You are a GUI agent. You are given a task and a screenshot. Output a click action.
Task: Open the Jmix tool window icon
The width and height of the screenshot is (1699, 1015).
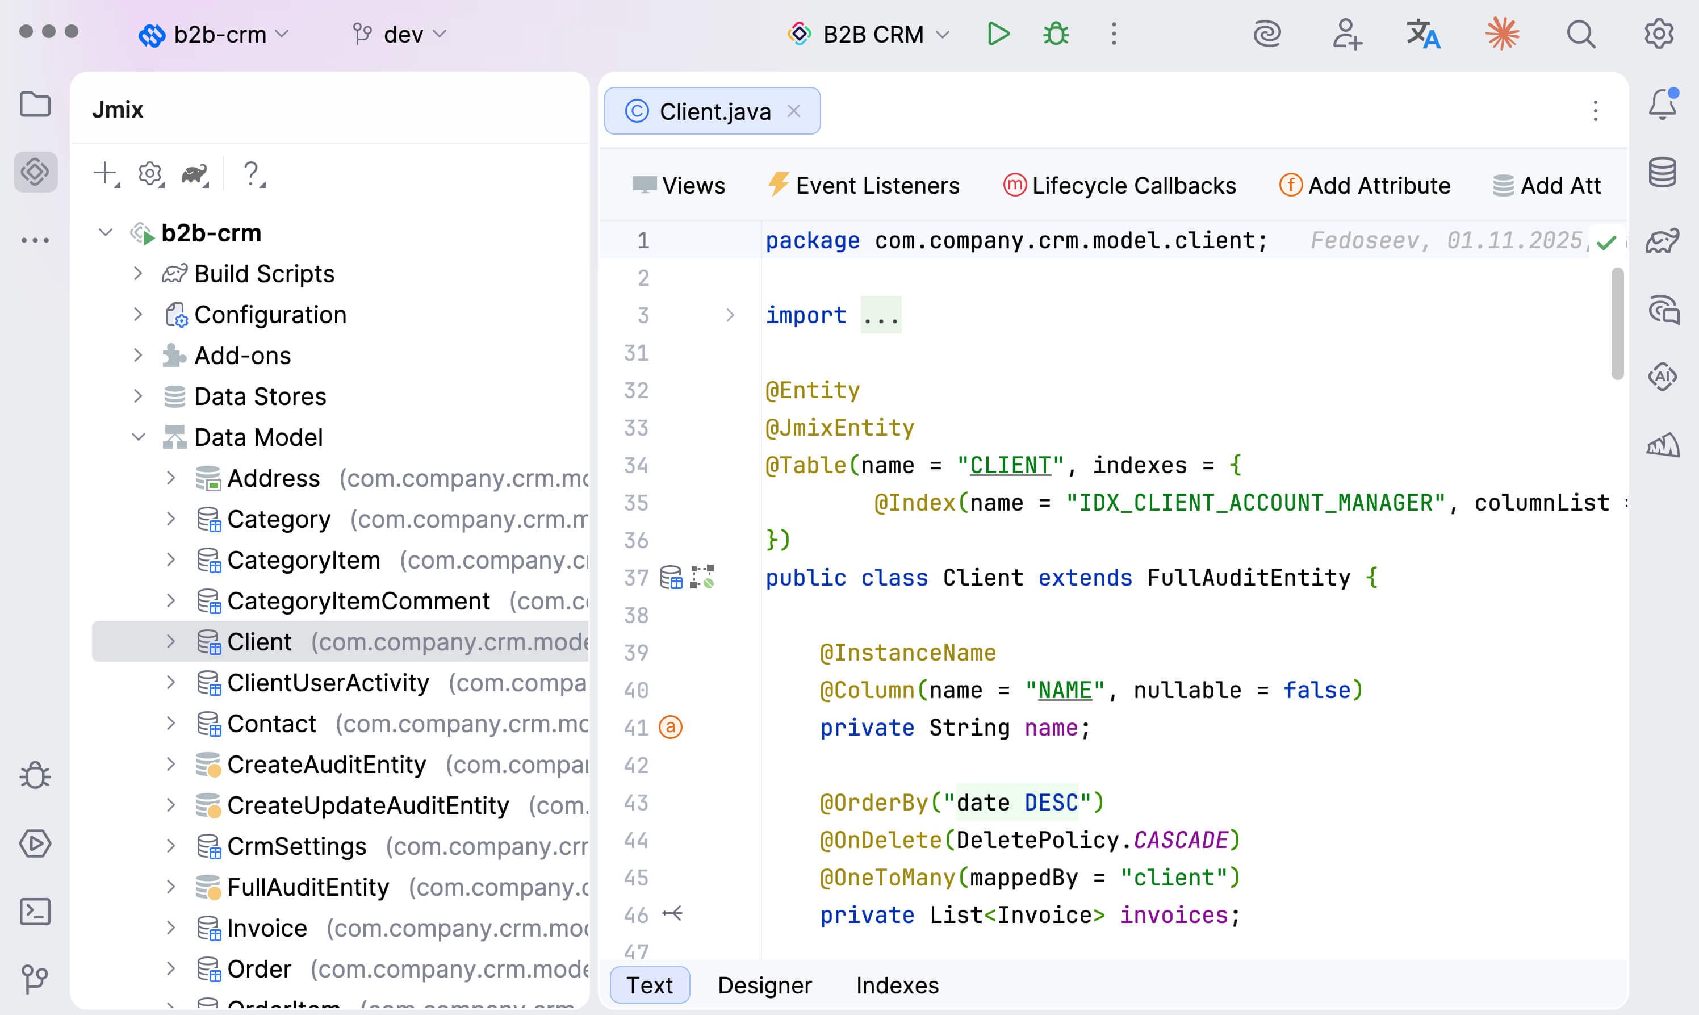[x=35, y=172]
